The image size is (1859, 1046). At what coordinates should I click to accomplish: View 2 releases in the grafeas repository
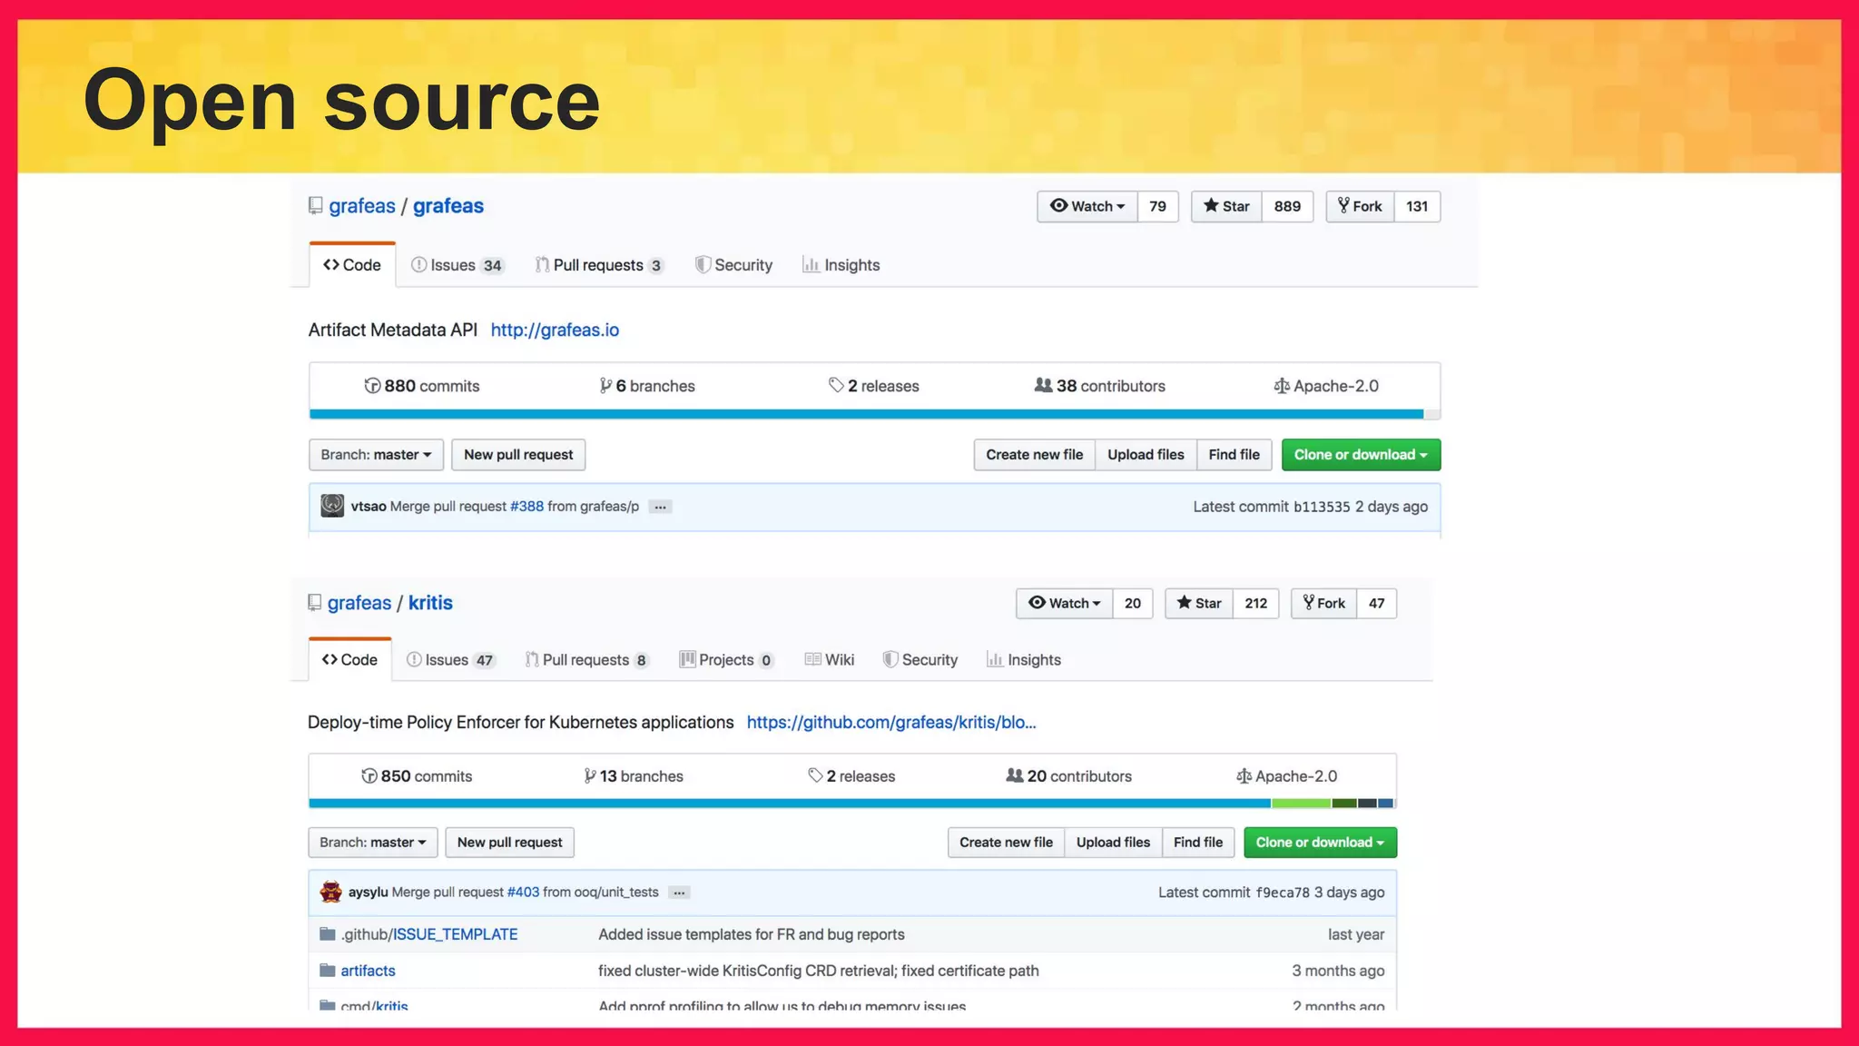(x=873, y=386)
